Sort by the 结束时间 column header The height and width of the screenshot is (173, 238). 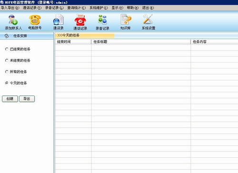click(x=73, y=42)
